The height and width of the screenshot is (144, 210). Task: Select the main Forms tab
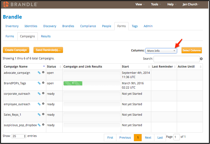click(x=121, y=26)
